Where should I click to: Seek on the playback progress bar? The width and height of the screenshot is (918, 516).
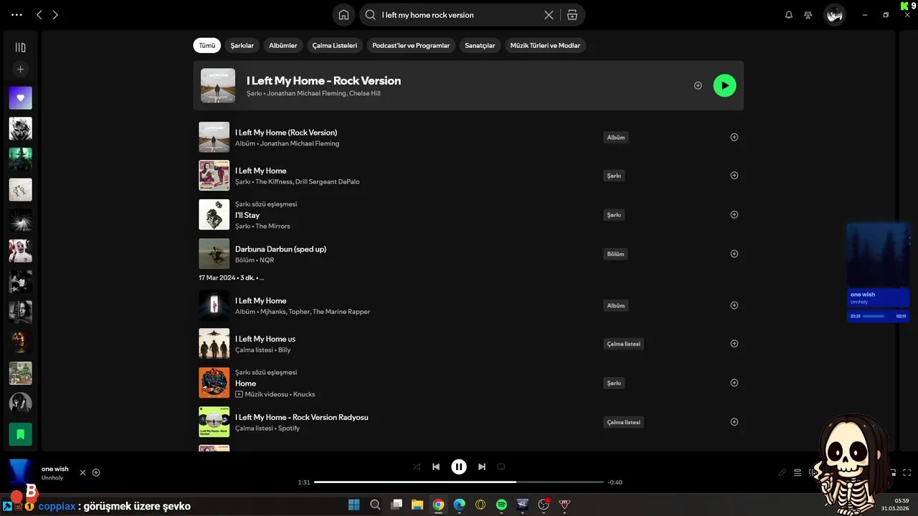(459, 482)
